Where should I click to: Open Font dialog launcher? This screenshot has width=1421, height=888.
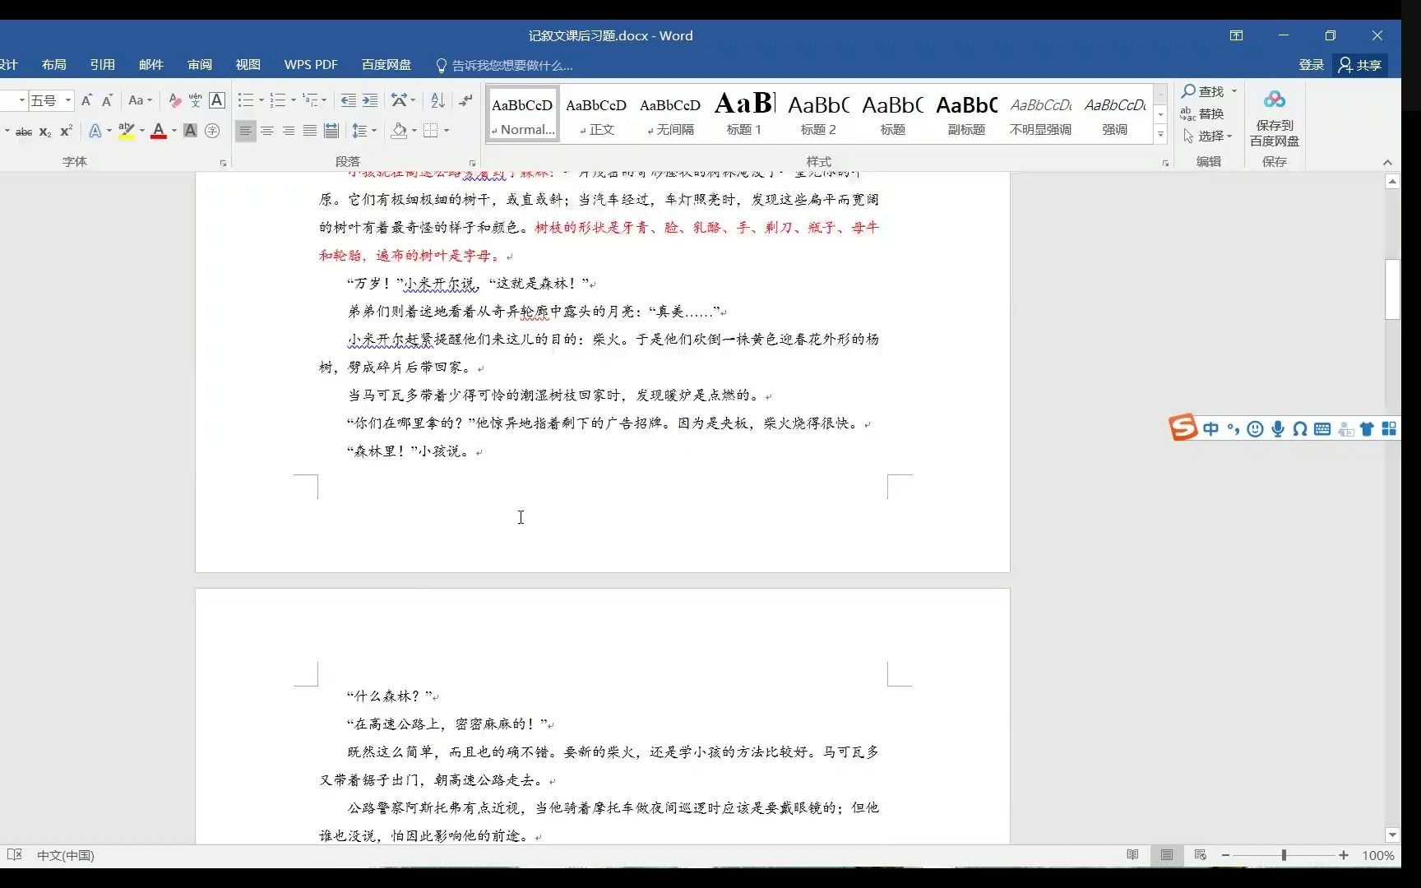223,164
